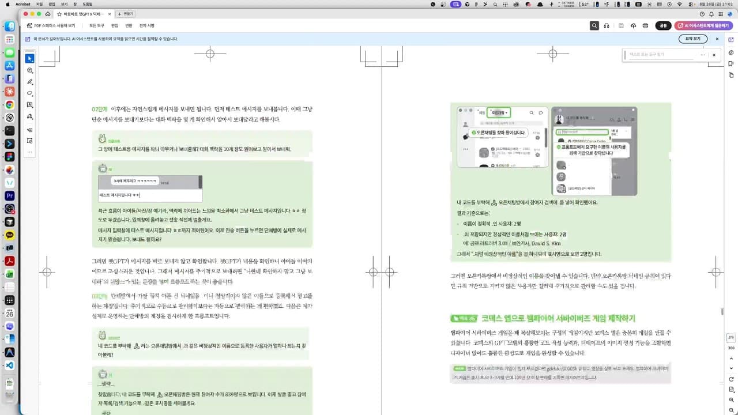Open the 도움말 menu
This screenshot has height=415, width=738.
tap(87, 4)
